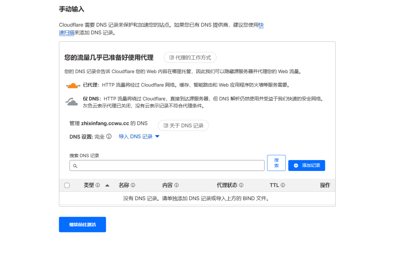Click the 继续前往激活 button
Image resolution: width=394 pixels, height=255 pixels.
pyautogui.click(x=82, y=224)
